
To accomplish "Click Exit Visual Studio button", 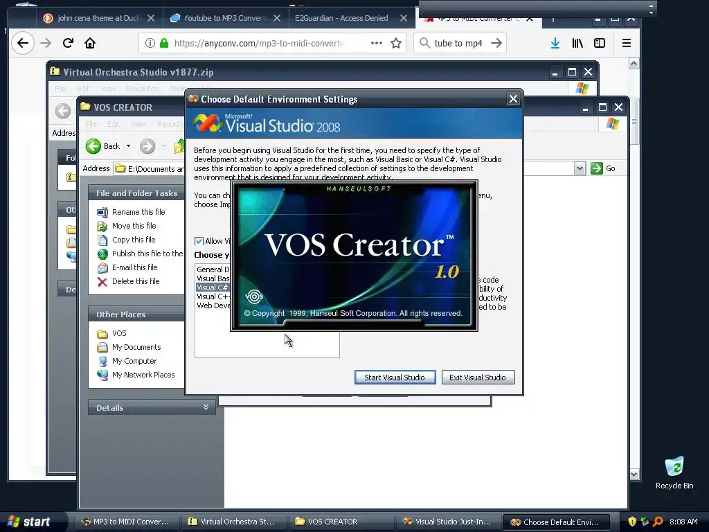I will pos(478,378).
